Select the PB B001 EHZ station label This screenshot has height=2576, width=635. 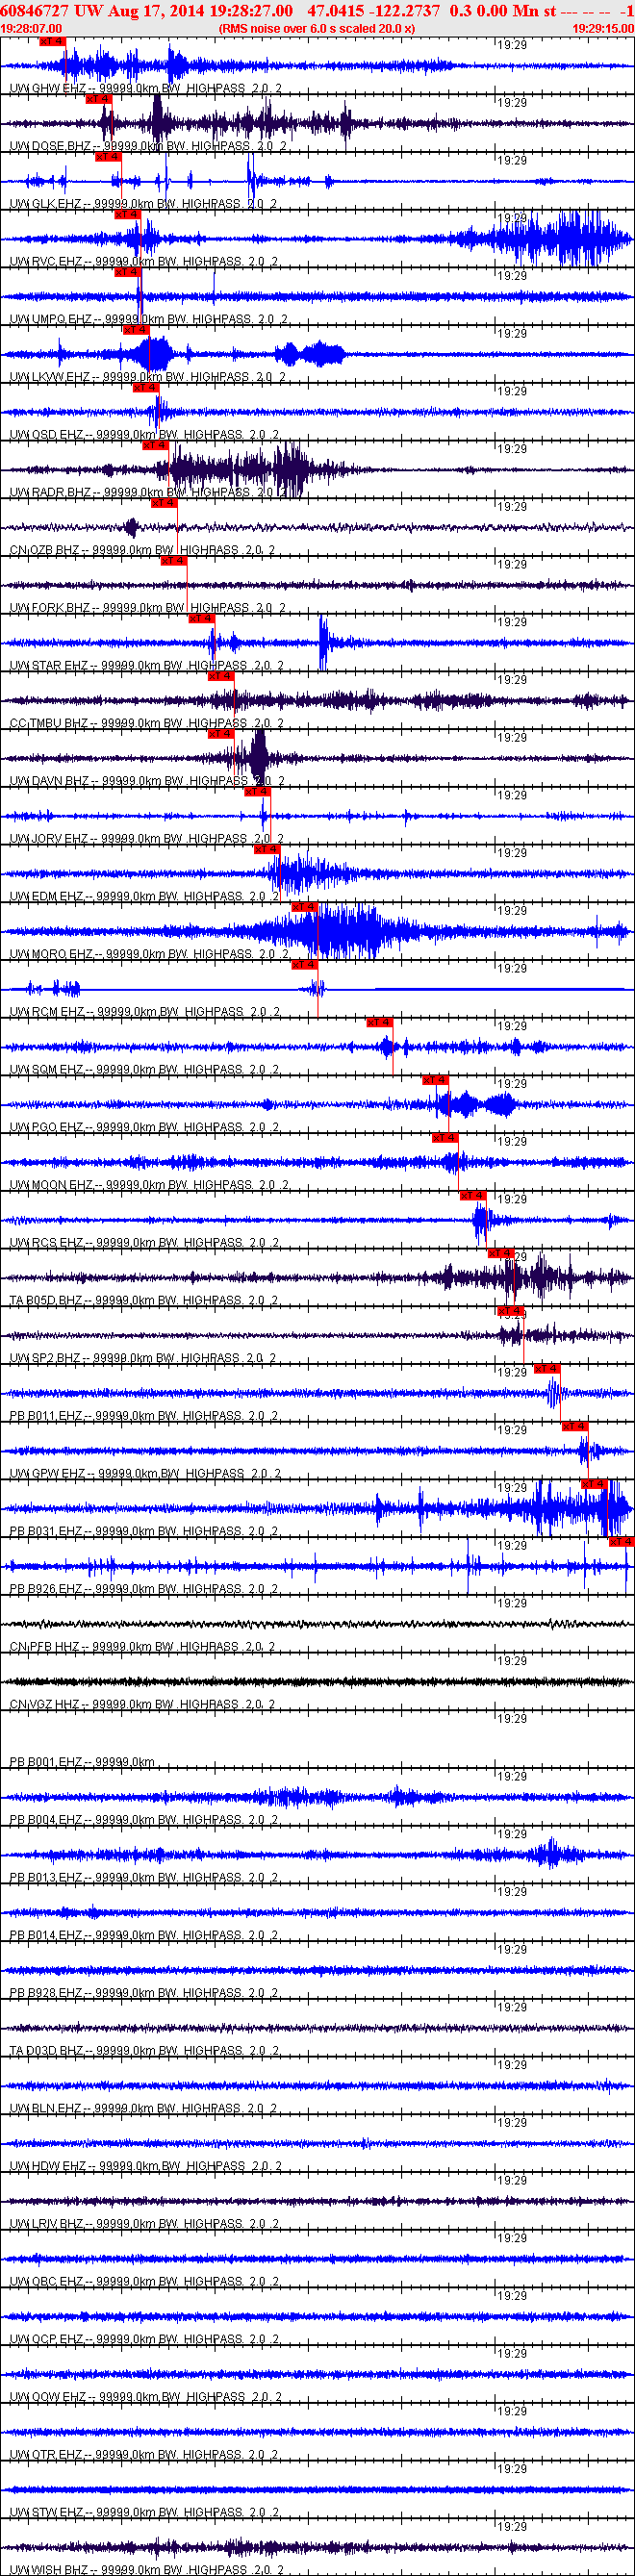[x=82, y=1763]
